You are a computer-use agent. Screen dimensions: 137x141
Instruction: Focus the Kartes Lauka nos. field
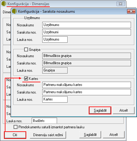point(55,99)
